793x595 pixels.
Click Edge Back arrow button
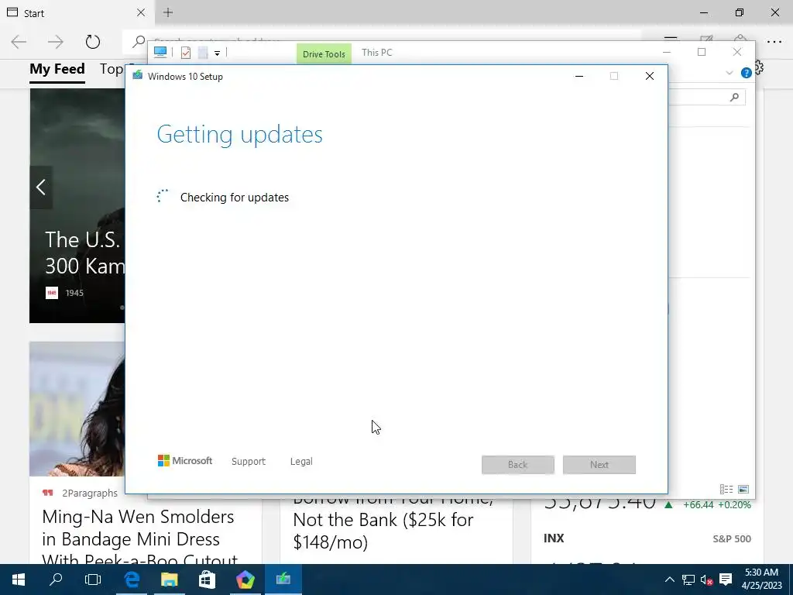(19, 42)
